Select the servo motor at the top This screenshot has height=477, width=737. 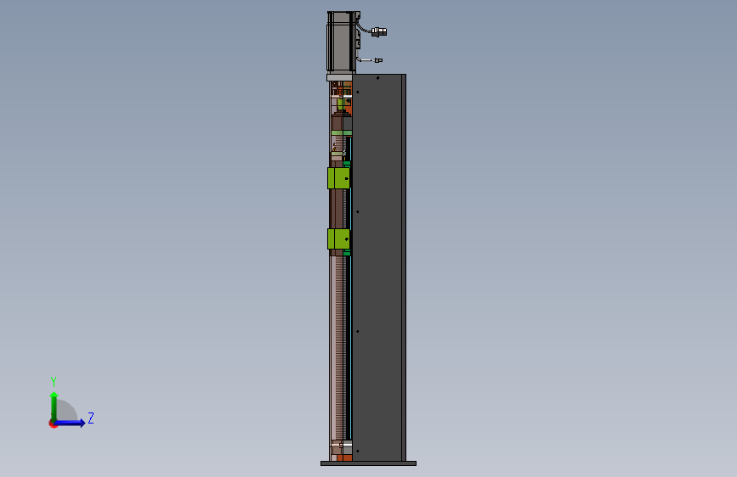(x=341, y=42)
